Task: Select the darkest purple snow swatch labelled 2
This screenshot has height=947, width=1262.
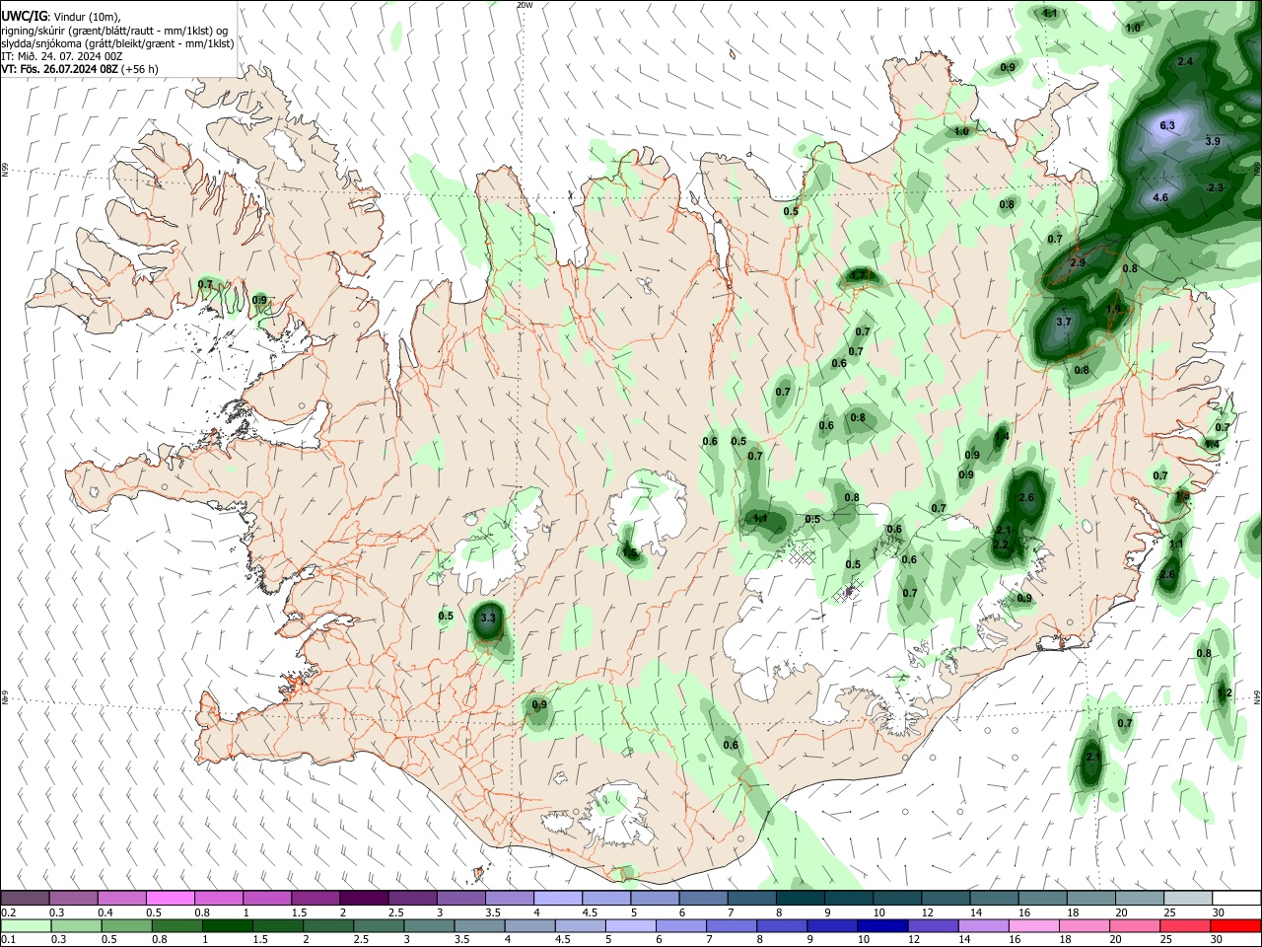Action: click(x=363, y=899)
